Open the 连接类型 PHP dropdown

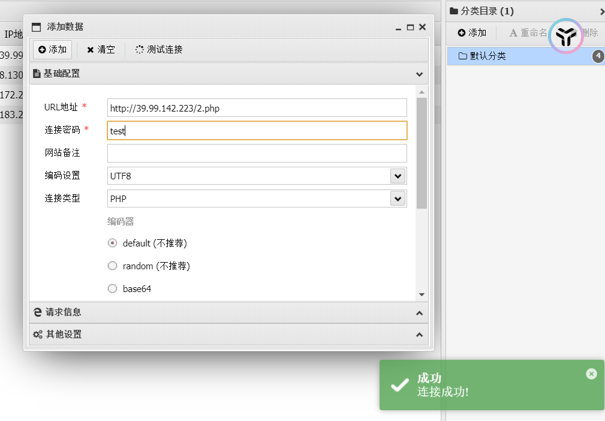(x=398, y=199)
